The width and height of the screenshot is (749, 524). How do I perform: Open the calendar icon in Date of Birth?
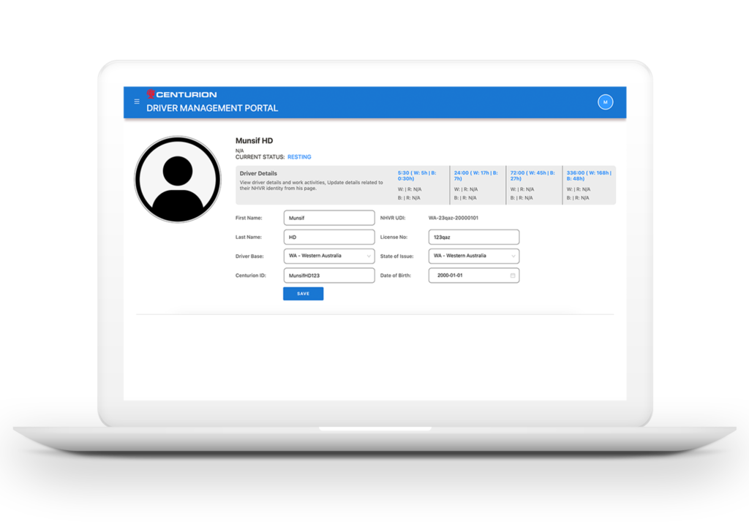coord(513,276)
